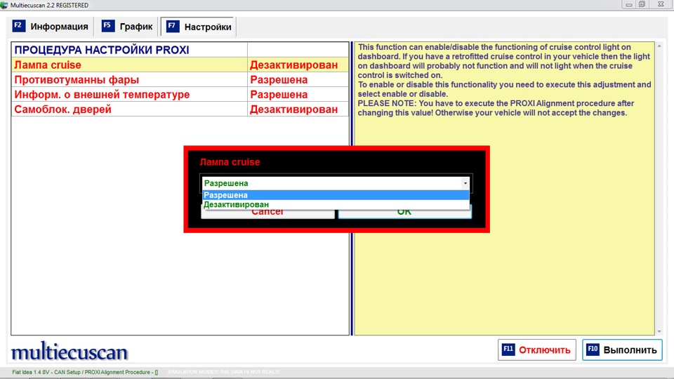Viewport: 674px width, 379px height.
Task: Choose highlighted Разрешена option in list
Action: (x=336, y=195)
